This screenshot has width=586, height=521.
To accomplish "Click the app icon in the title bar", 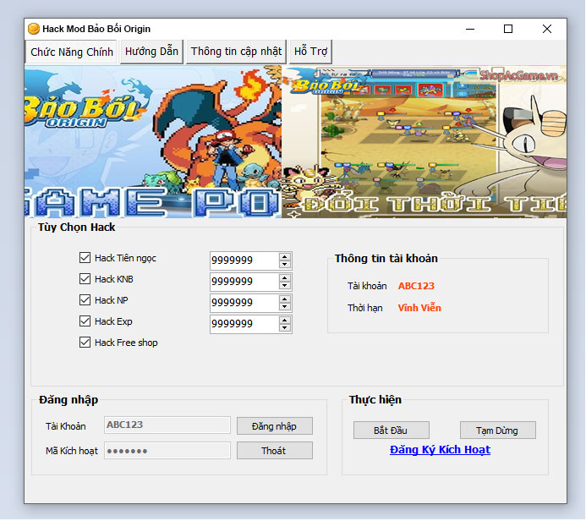I will (34, 29).
